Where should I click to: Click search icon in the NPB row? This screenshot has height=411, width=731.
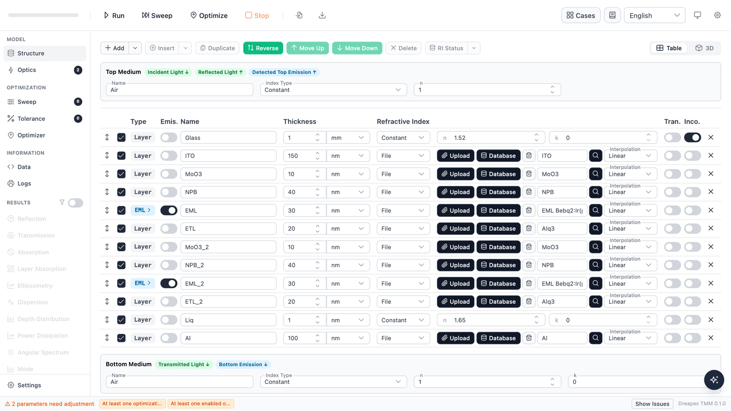click(595, 192)
